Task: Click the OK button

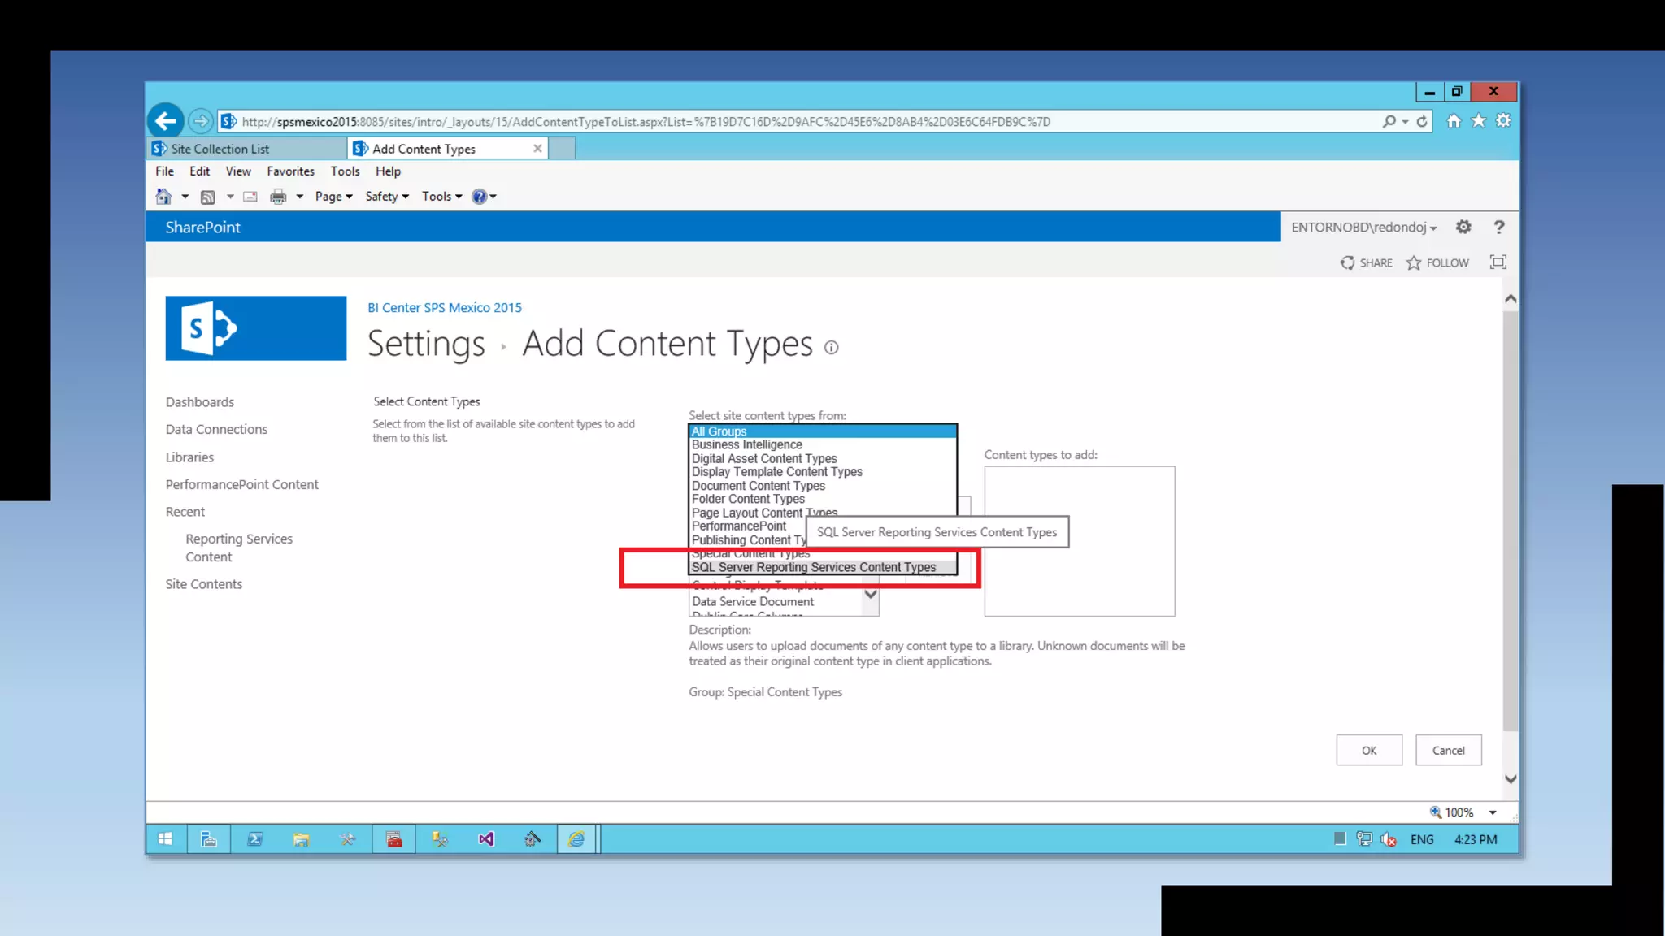Action: 1368,750
